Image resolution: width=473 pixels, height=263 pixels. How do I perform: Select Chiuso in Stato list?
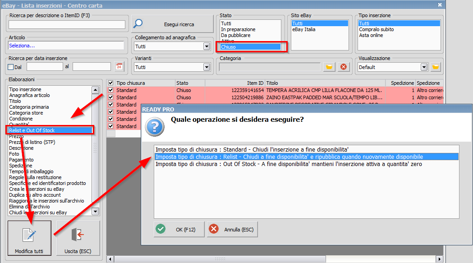pyautogui.click(x=250, y=47)
